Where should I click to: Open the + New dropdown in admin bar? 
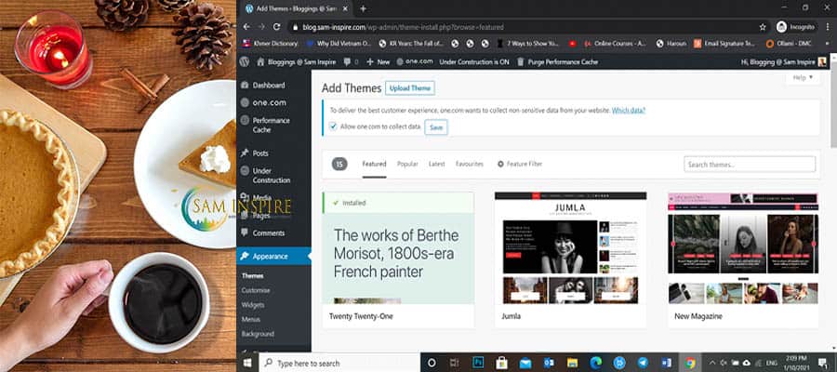coord(377,61)
